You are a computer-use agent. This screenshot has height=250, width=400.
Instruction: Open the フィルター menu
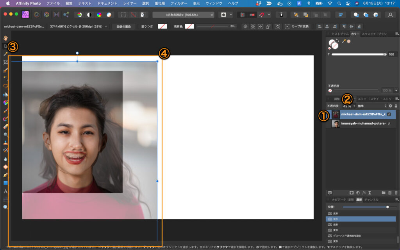point(179,3)
